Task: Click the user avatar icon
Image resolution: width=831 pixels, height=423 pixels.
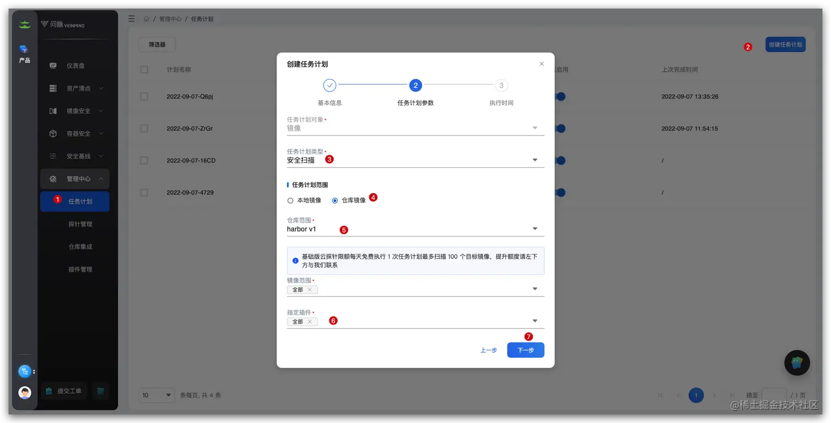Action: [25, 392]
